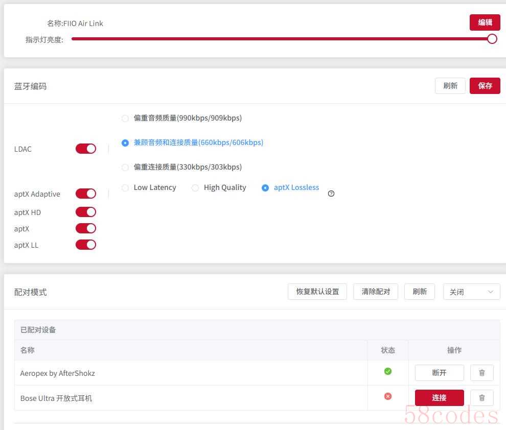Click trash icon for Bose Ultra 开放式耳机
This screenshot has height=430, width=506.
pos(481,398)
